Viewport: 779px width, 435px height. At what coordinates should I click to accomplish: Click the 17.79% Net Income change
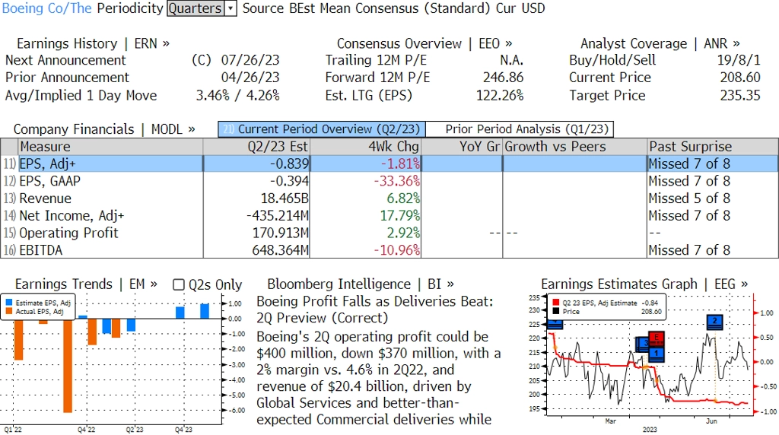point(400,216)
